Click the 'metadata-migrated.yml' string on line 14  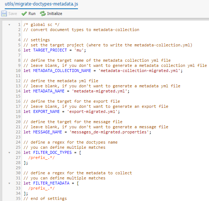(100, 91)
